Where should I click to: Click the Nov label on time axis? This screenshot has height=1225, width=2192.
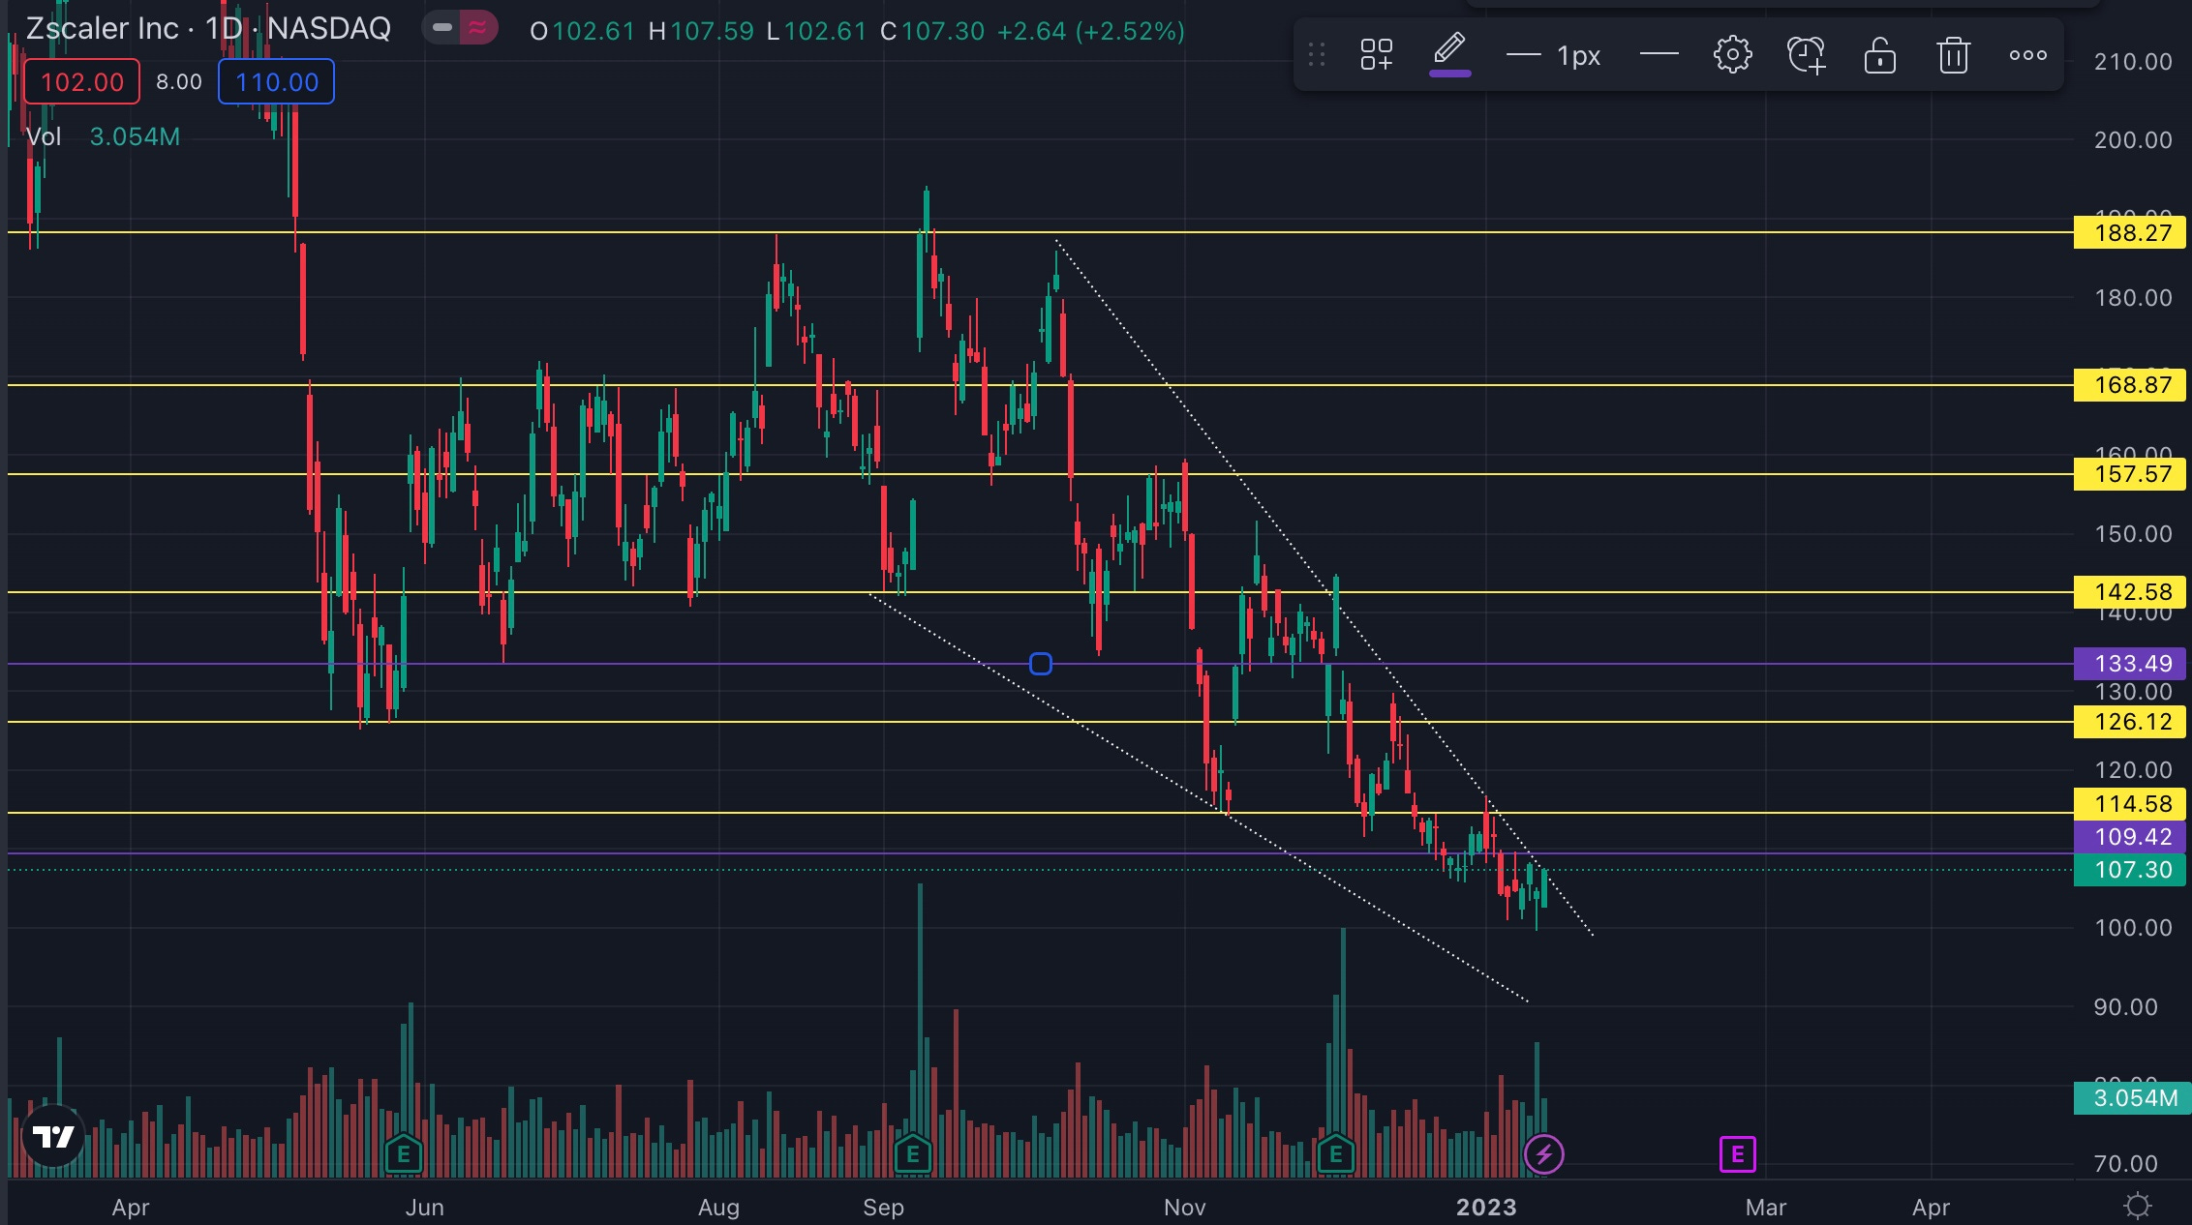(1184, 1207)
